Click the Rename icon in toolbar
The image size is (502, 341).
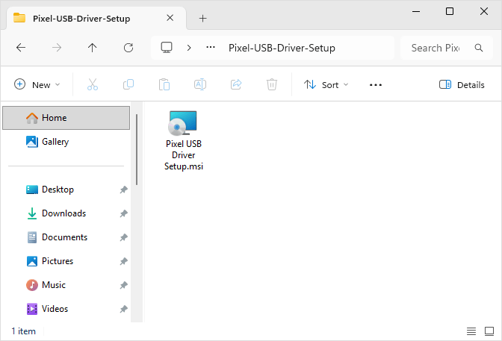coord(200,85)
